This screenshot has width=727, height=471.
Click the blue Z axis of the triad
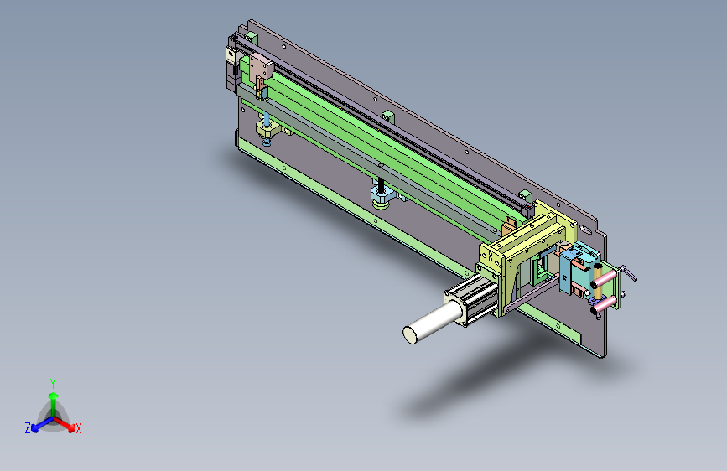click(42, 424)
